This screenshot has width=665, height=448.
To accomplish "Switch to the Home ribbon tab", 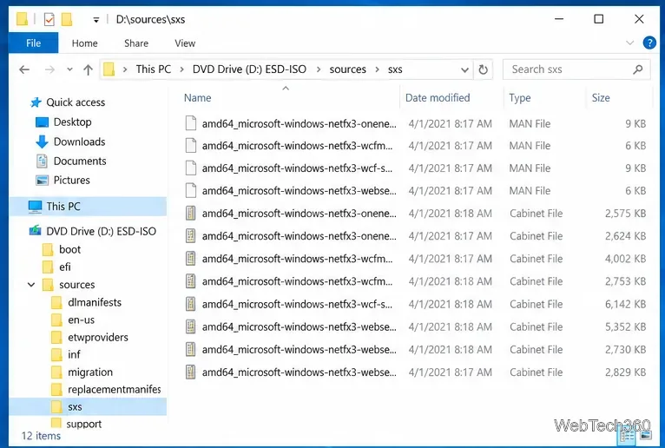I will (x=84, y=43).
